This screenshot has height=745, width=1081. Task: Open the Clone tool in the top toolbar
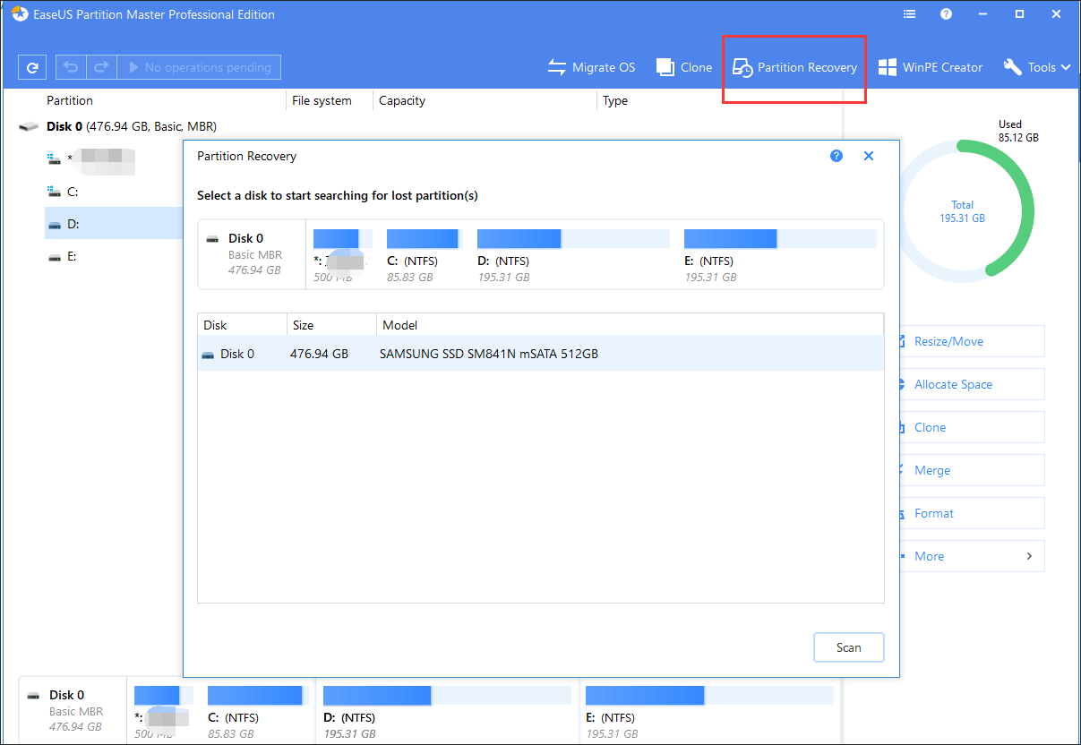[684, 67]
